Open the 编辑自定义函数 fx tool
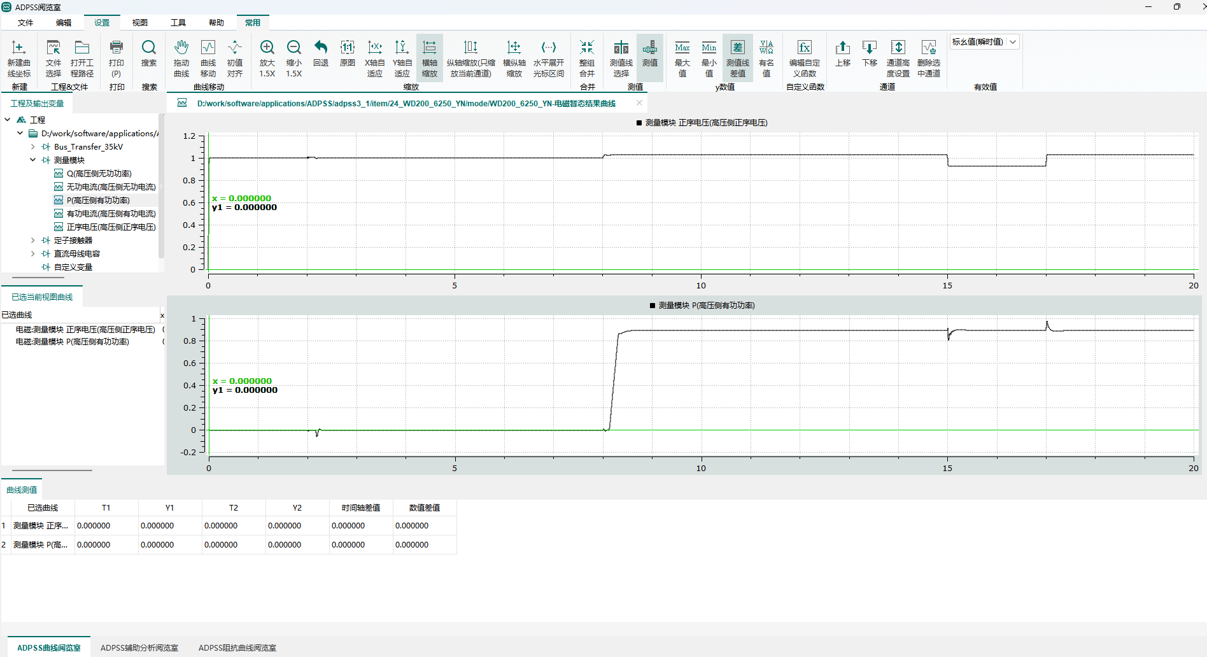Screen dimensions: 1207x657 click(x=805, y=48)
